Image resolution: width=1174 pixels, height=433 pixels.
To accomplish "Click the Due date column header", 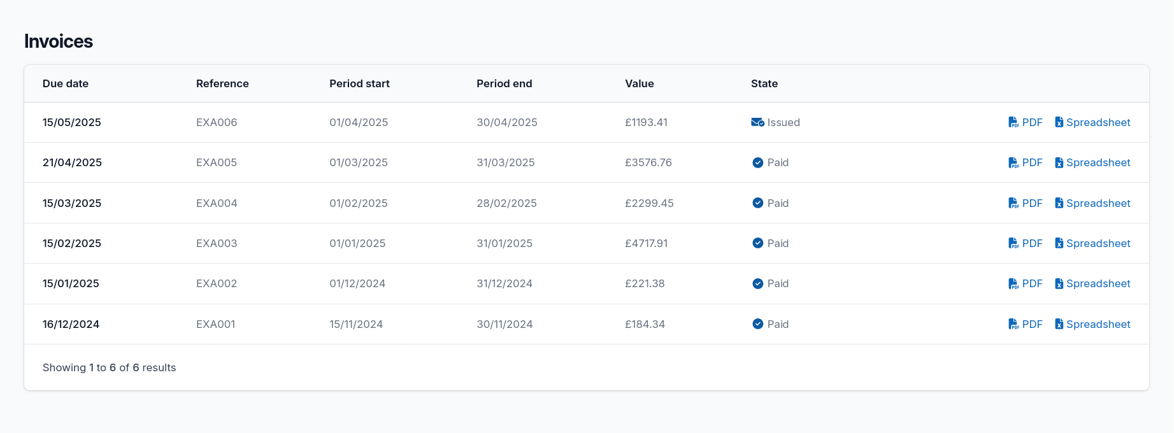I will point(66,83).
